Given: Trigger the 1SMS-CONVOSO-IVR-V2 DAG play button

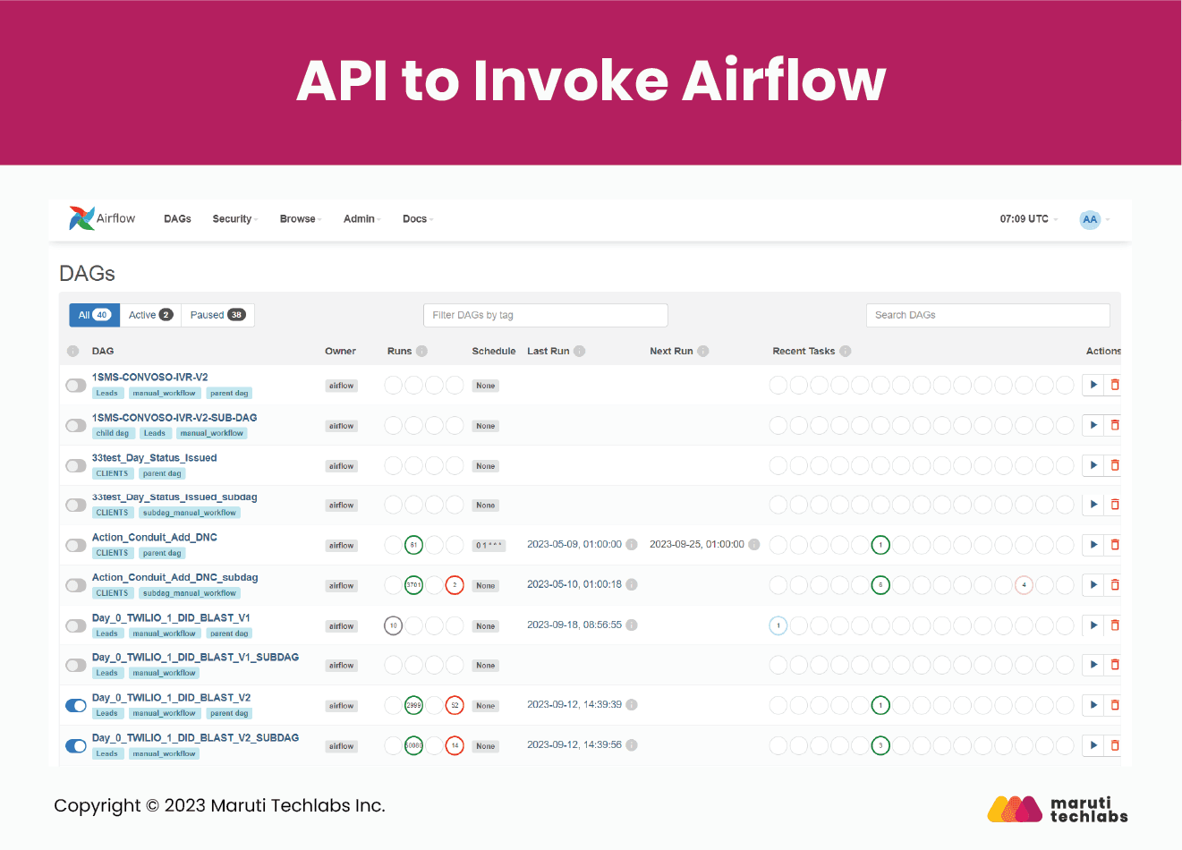Looking at the screenshot, I should [x=1093, y=385].
